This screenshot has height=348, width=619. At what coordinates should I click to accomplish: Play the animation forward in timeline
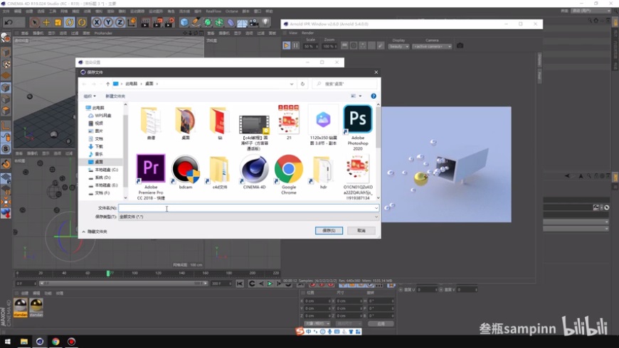coord(270,284)
